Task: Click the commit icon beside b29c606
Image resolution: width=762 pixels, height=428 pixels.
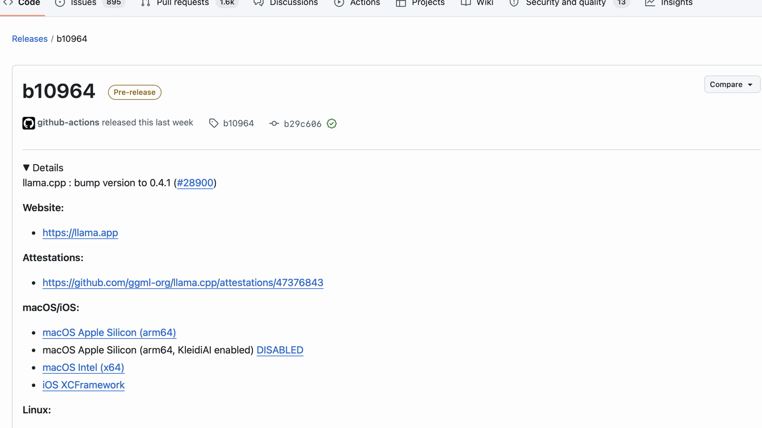Action: 274,124
